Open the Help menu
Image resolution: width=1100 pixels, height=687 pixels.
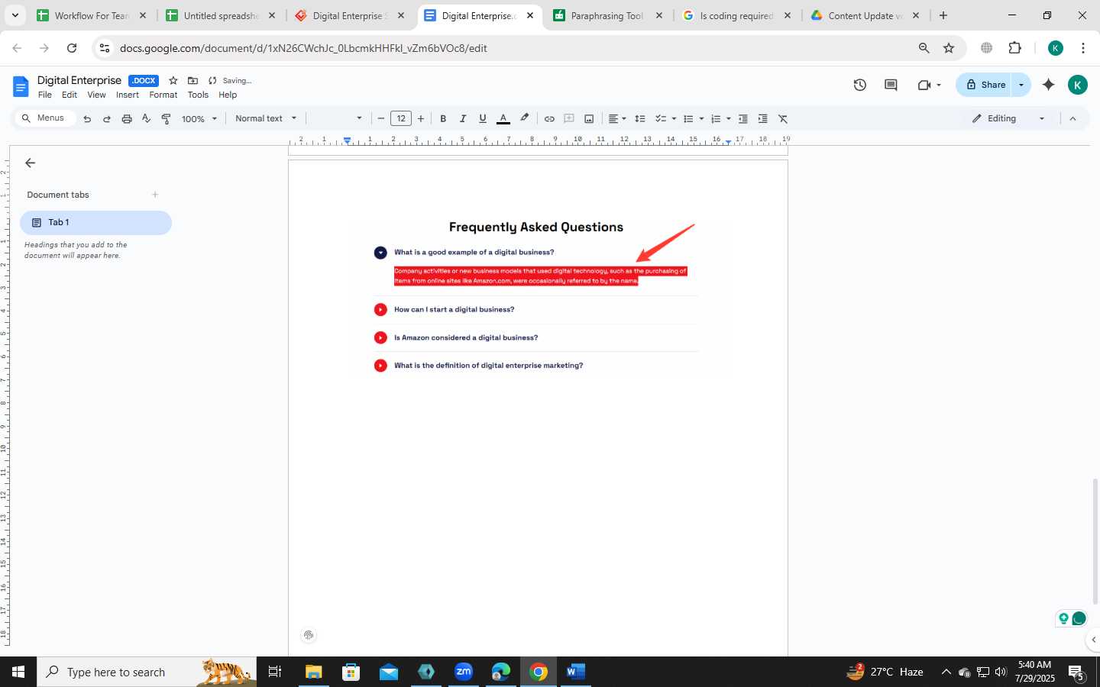[228, 95]
